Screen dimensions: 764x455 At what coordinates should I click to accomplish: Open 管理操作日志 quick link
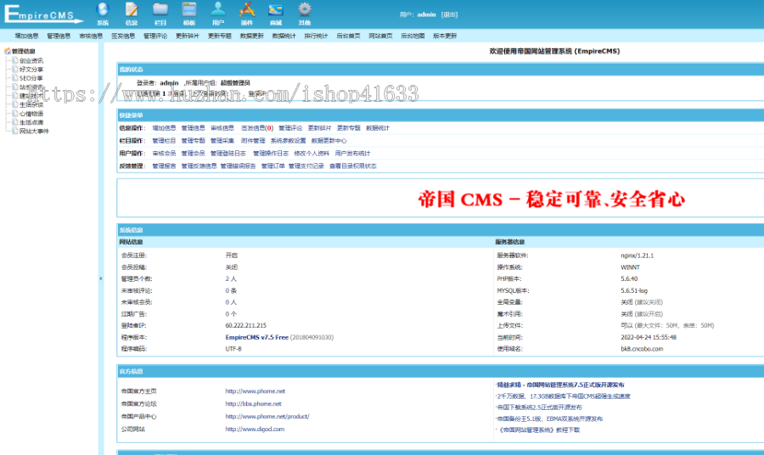coord(271,154)
